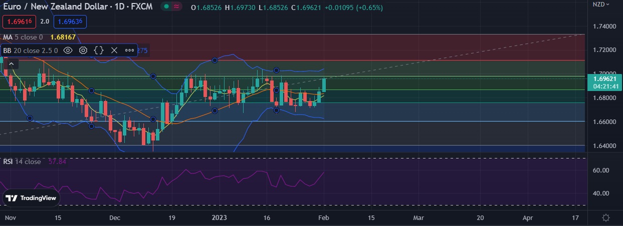Image resolution: width=623 pixels, height=226 pixels.
Task: Select the RSI 14 close indicator label
Action: [22, 161]
